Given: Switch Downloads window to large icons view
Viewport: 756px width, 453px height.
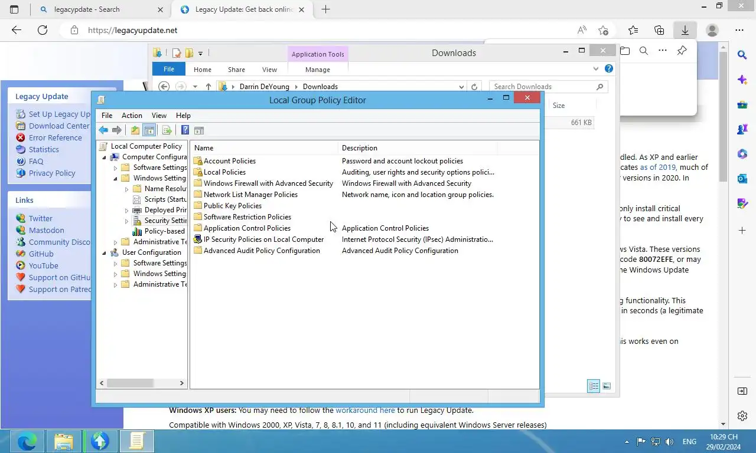Looking at the screenshot, I should [x=607, y=386].
